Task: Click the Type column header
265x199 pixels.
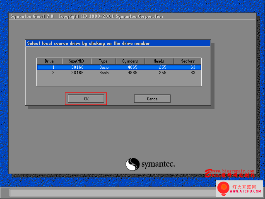Action: click(x=103, y=61)
